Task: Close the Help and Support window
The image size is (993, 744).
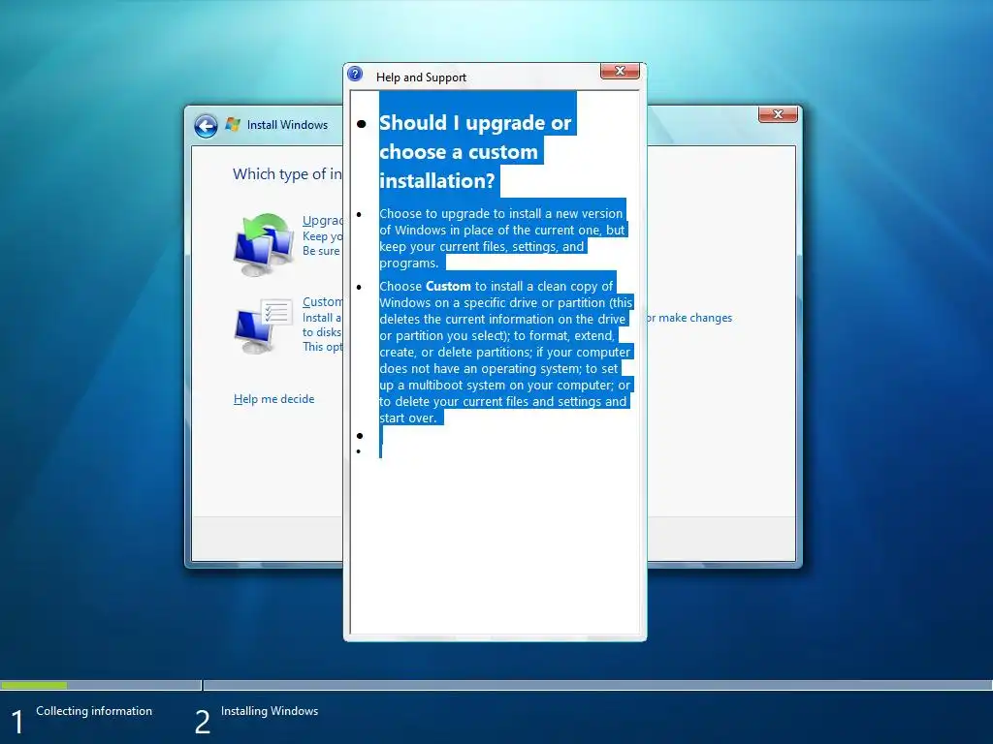Action: pyautogui.click(x=620, y=71)
